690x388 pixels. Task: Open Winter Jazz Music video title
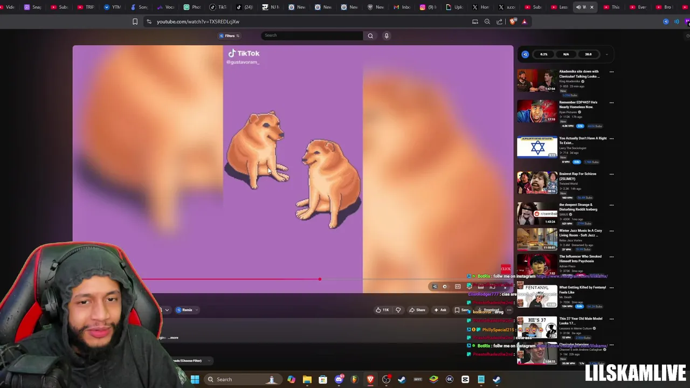(581, 233)
